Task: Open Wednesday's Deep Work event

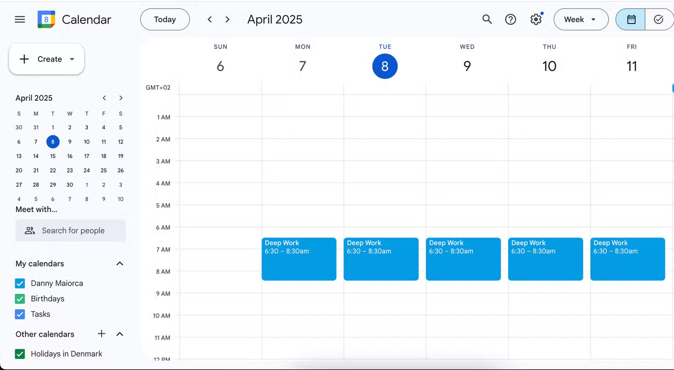Action: pos(463,259)
